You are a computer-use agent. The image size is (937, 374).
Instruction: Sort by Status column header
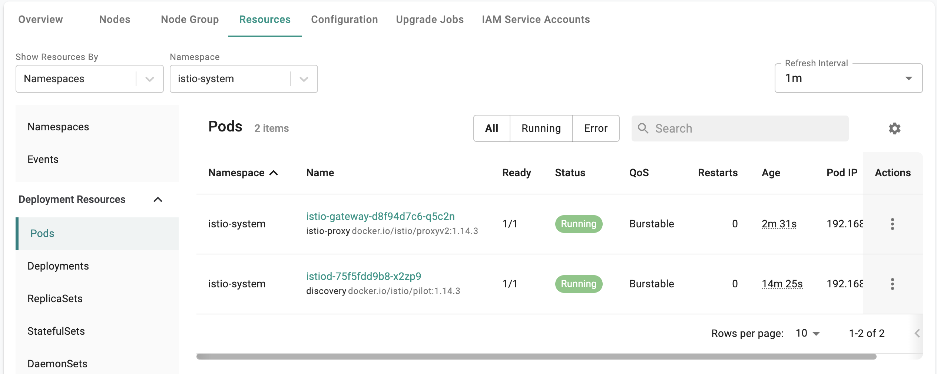tap(570, 173)
